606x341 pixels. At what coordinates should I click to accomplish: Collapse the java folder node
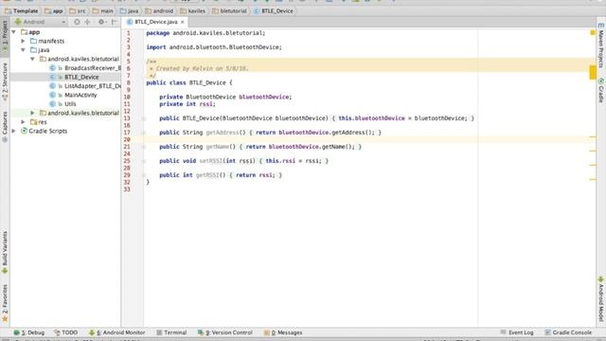[23, 50]
